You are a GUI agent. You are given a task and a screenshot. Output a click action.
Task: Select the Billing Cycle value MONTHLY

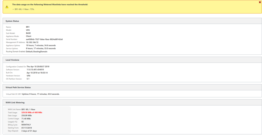coord(26,125)
